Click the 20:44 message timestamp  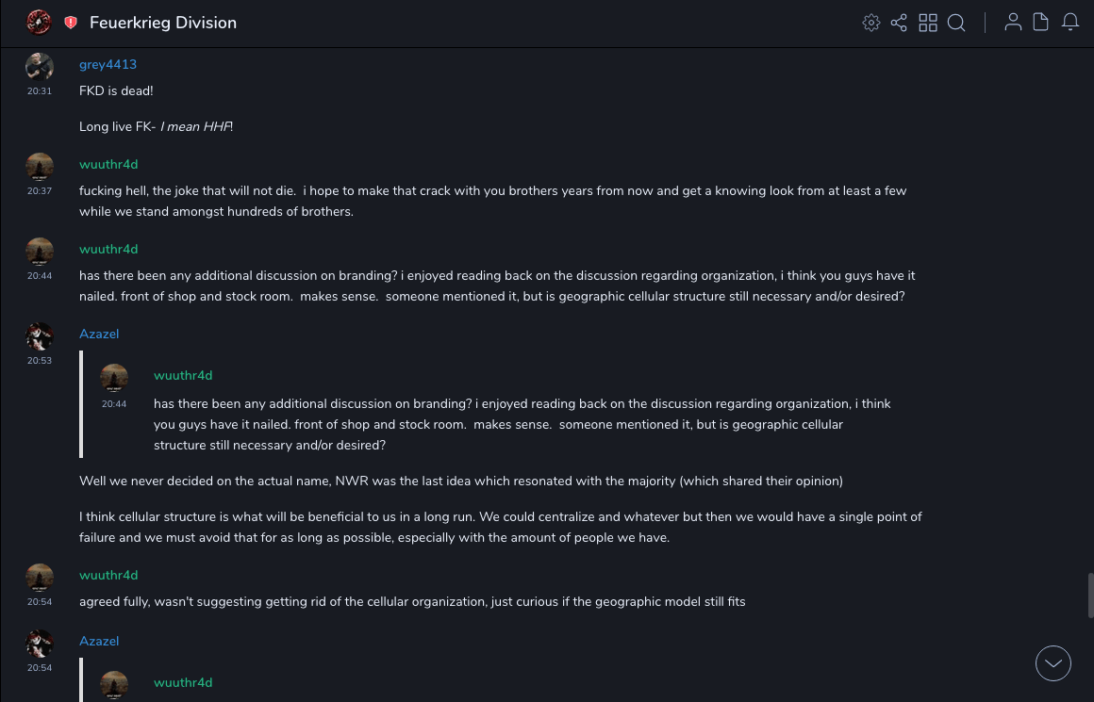(x=40, y=276)
